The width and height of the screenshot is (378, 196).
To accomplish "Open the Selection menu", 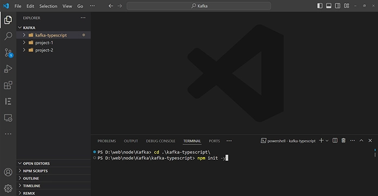I will 48,6.
